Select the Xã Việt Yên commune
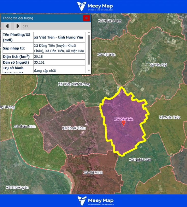The width and height of the screenshot is (187, 207). coord(106,54)
